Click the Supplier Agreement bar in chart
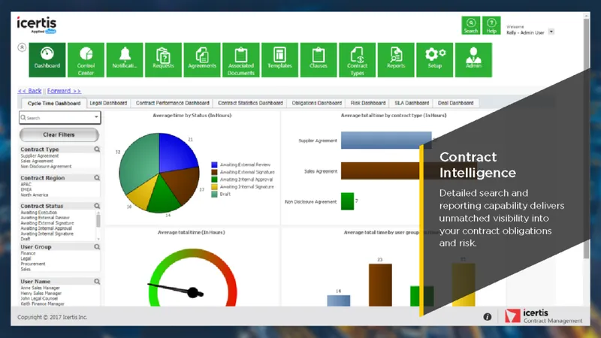Screen dimensions: 601x338 [x=386, y=140]
